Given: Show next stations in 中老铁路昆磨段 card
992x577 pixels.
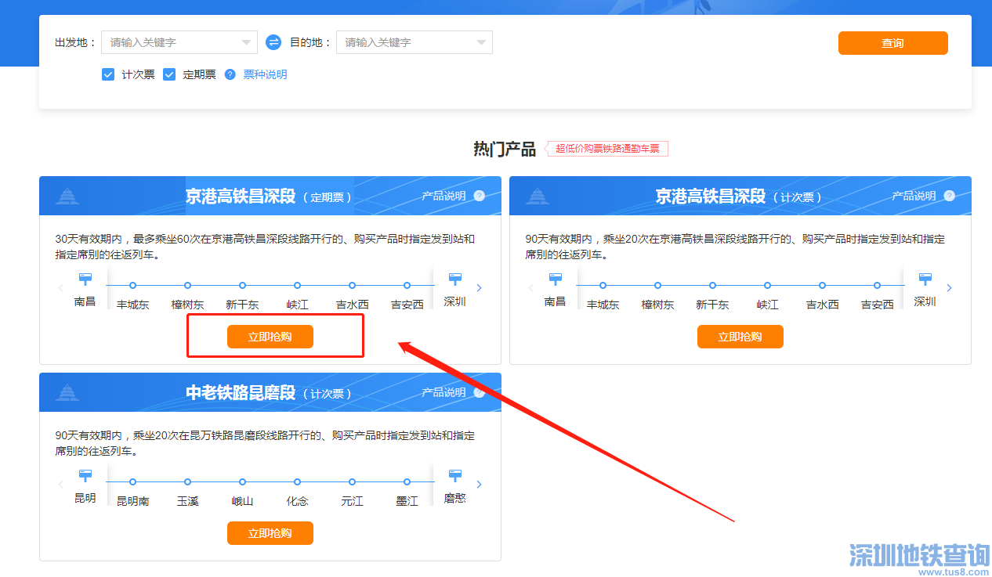Looking at the screenshot, I should (x=480, y=485).
